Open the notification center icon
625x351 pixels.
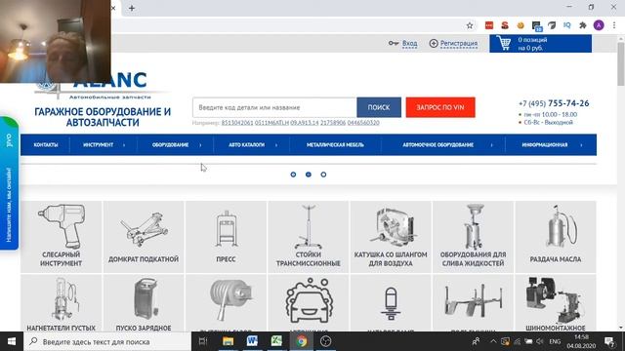(609, 341)
